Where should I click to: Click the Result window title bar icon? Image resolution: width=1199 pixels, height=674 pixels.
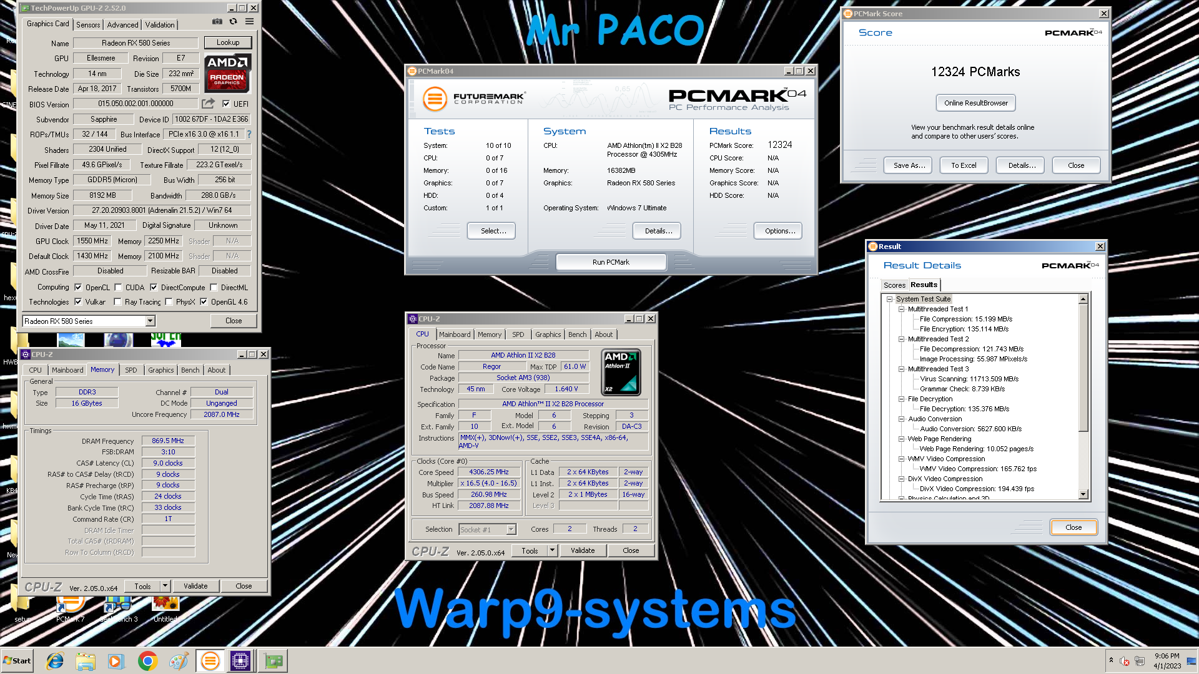pos(873,247)
